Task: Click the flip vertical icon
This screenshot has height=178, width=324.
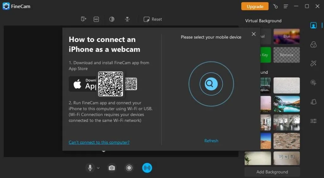Action: point(127,19)
